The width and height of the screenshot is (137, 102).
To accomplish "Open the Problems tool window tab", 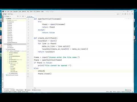I will pos(20,90).
